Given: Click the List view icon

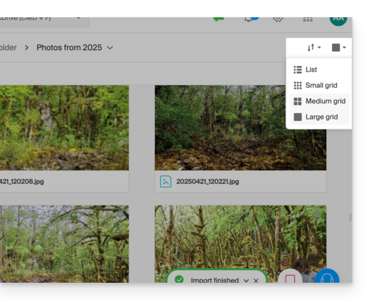Looking at the screenshot, I should [x=297, y=70].
